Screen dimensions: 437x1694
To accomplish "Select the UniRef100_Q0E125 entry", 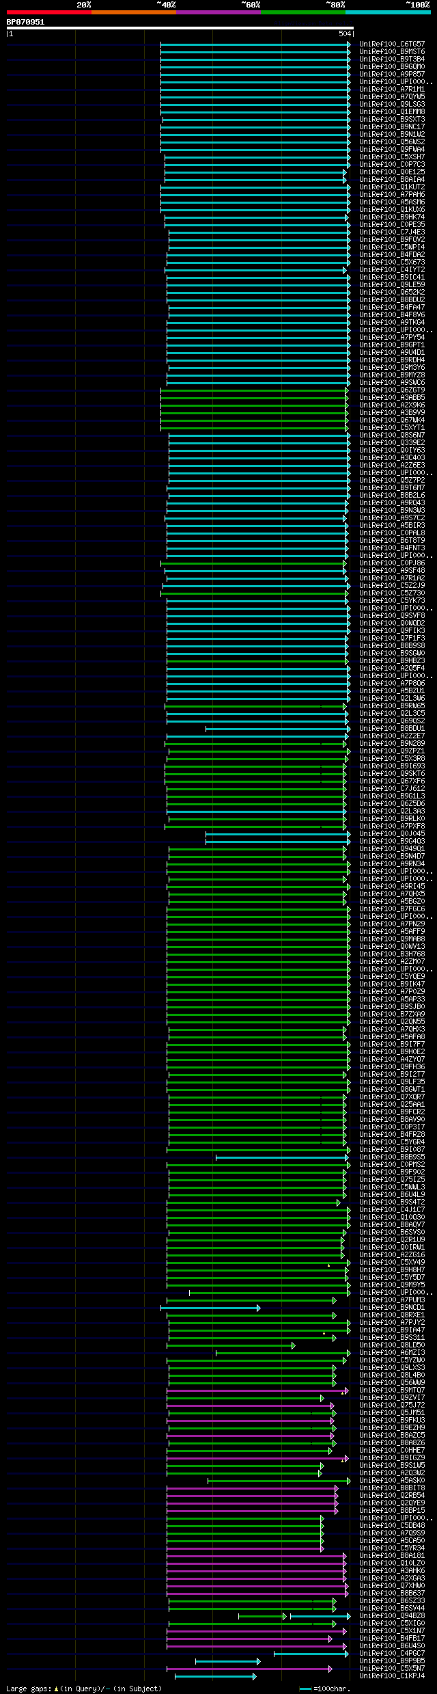I will pyautogui.click(x=392, y=172).
